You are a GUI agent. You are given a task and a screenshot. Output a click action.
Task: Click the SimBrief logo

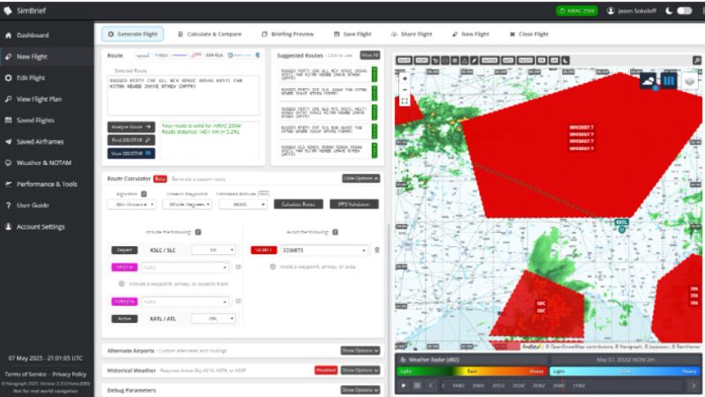point(26,11)
